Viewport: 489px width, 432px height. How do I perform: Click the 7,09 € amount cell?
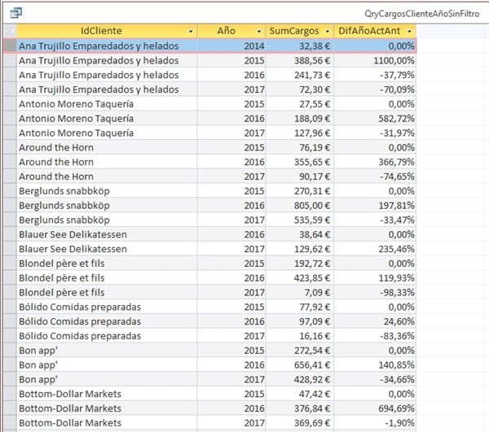tap(300, 291)
